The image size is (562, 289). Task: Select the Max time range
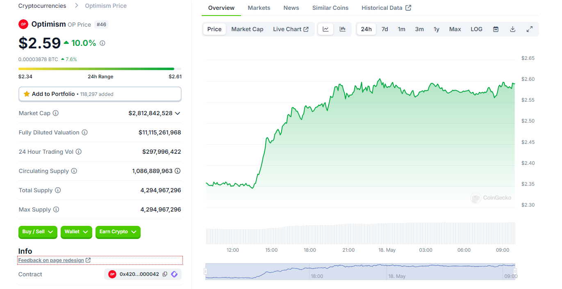click(x=455, y=29)
